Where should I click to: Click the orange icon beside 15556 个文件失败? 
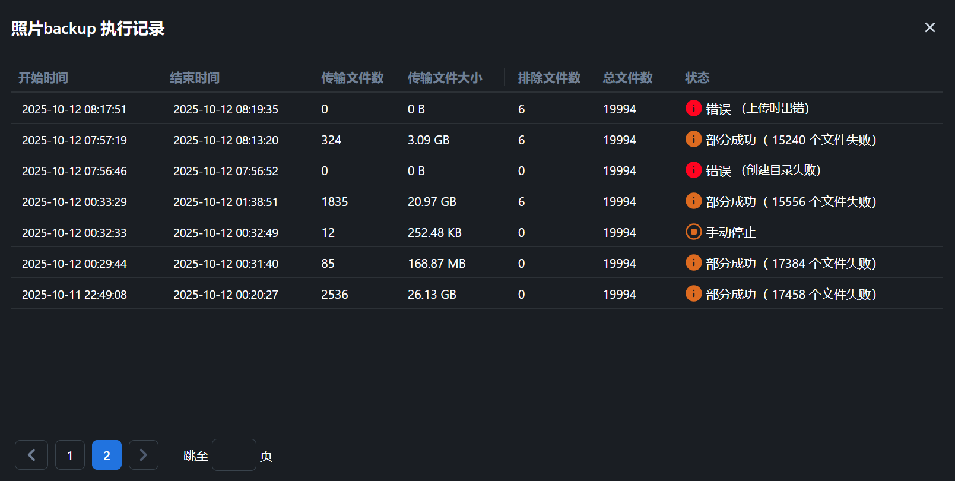693,201
